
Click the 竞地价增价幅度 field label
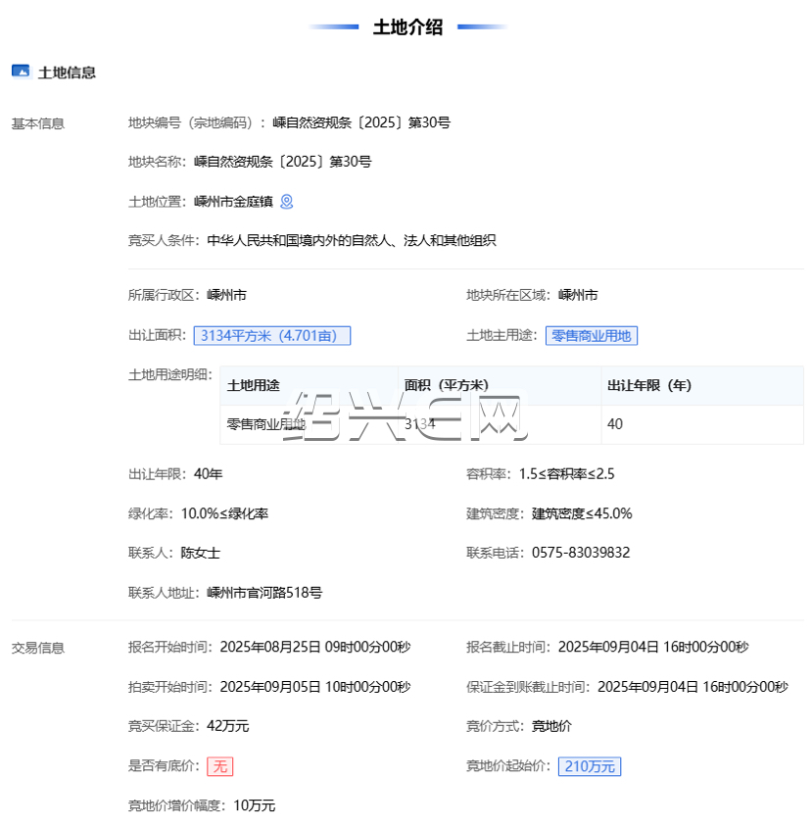(x=177, y=805)
